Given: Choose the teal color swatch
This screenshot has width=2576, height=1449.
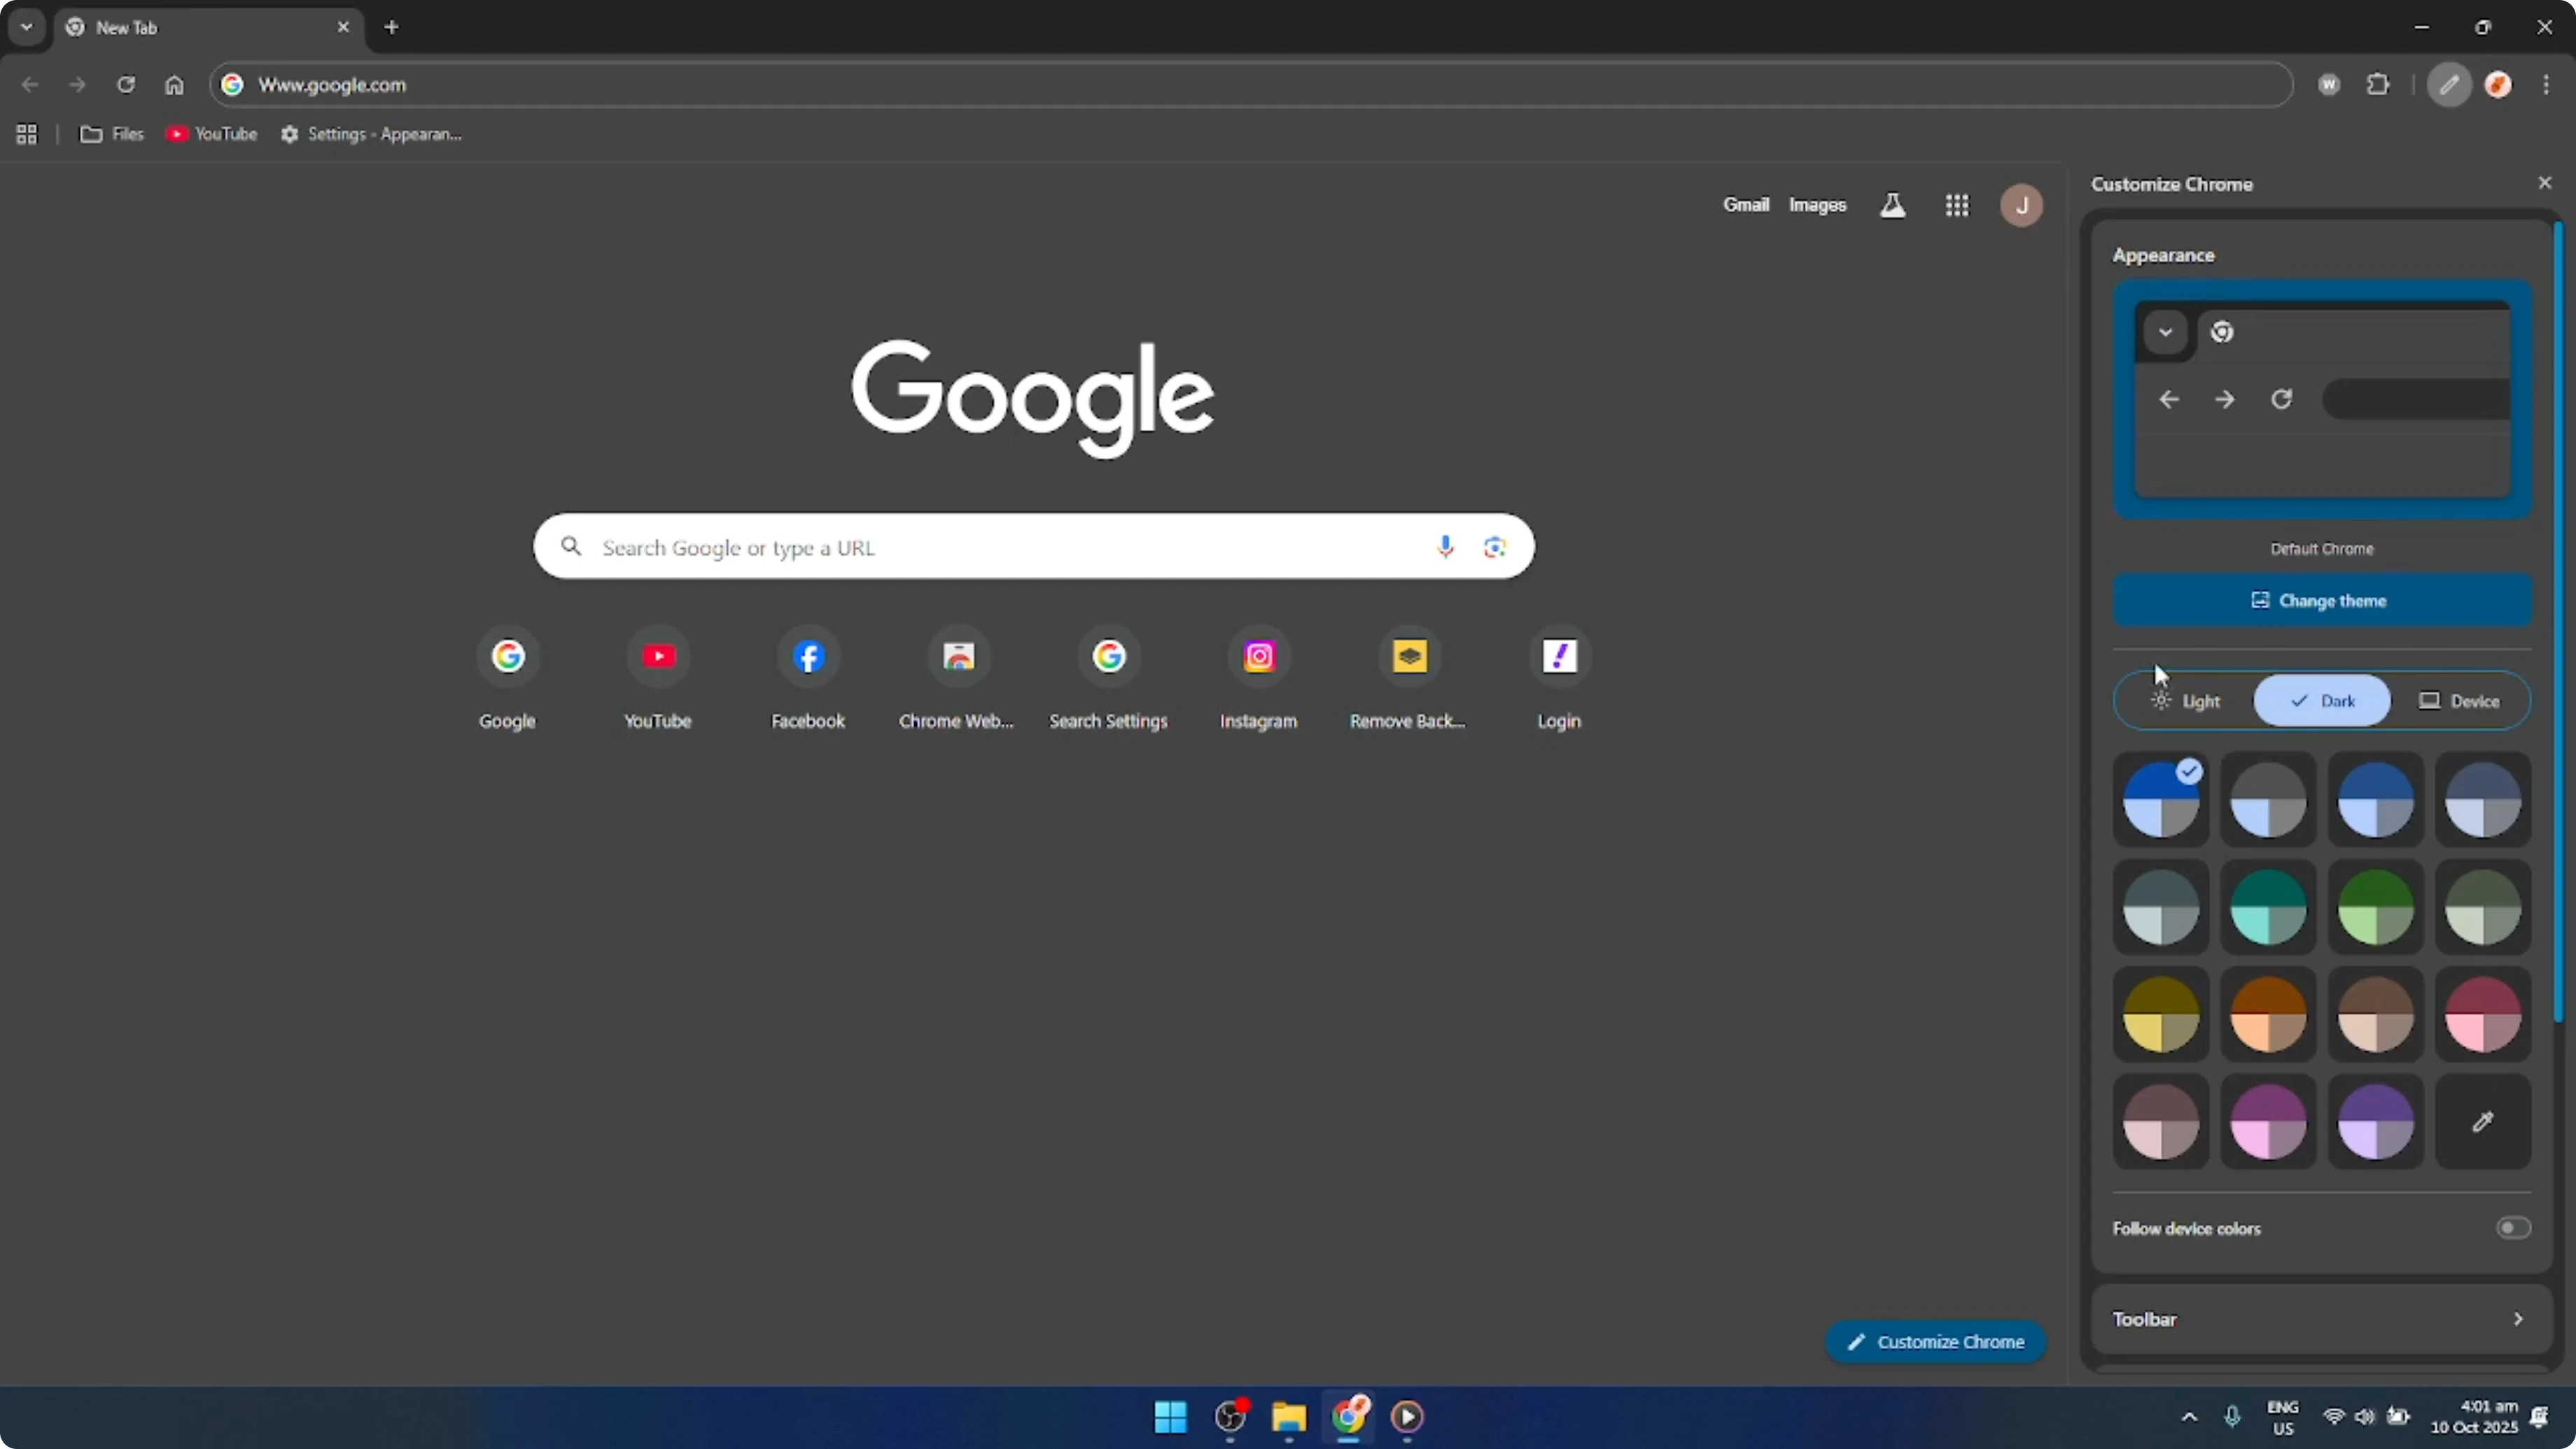Looking at the screenshot, I should point(2268,907).
